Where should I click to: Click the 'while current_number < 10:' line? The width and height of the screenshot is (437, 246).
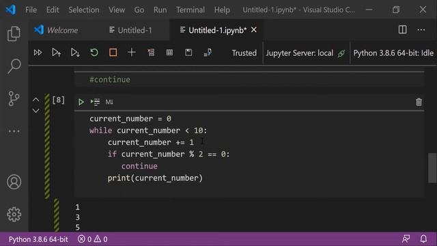[x=148, y=131]
